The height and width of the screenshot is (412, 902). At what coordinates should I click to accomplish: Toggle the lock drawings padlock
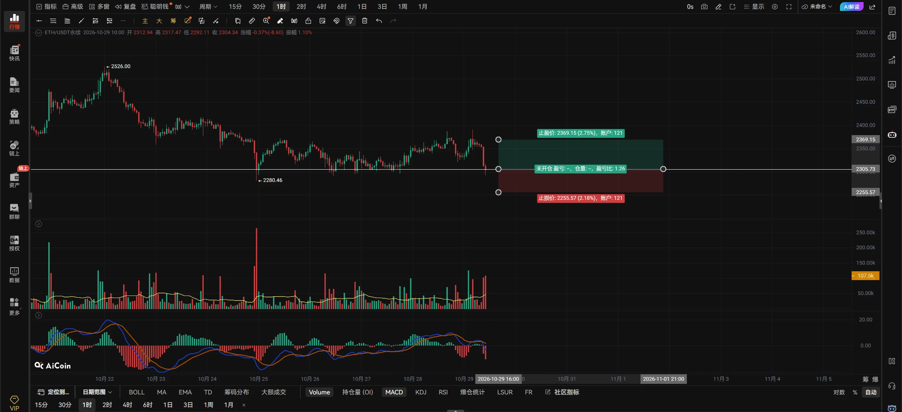click(x=308, y=21)
